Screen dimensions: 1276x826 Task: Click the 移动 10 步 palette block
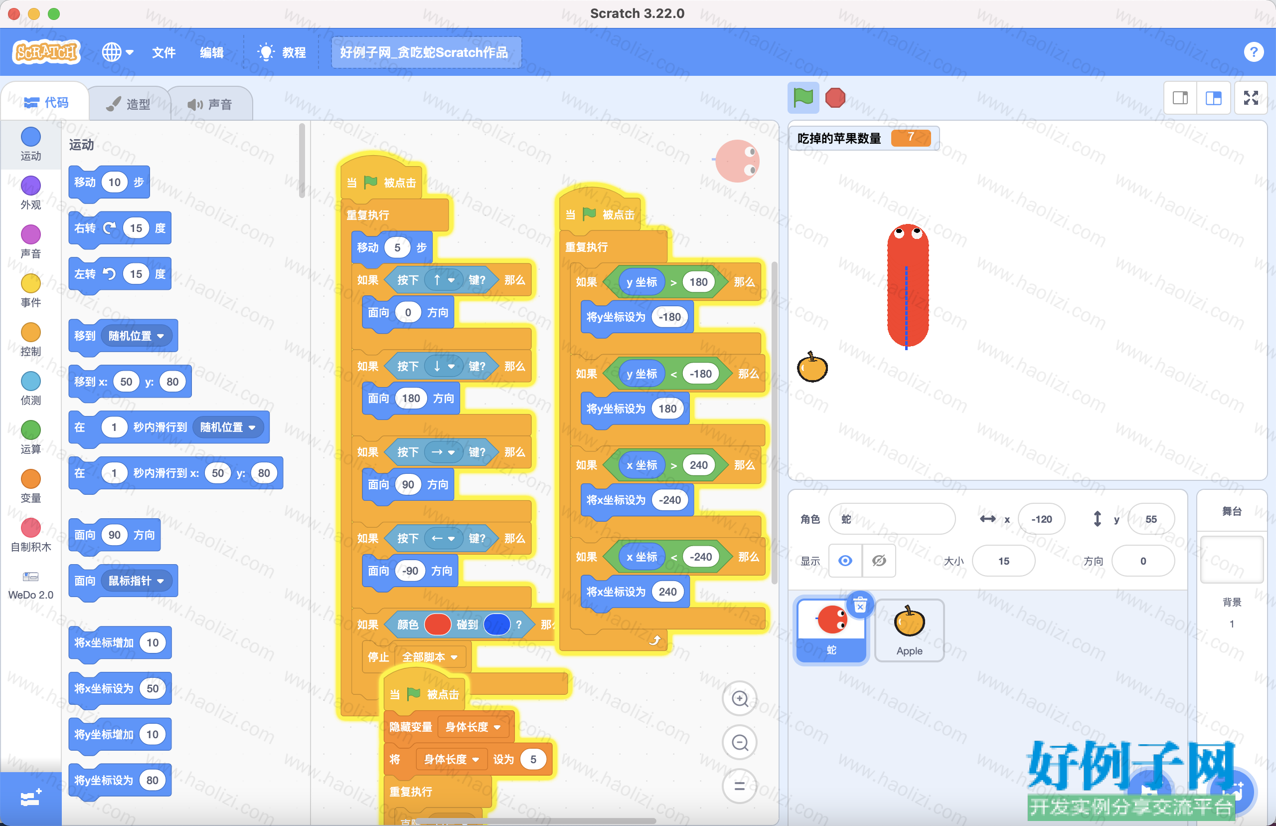[x=109, y=183]
